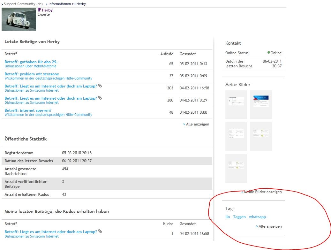
Task: Open post 'Betreff: problem mit xtrazone'
Action: tap(32, 74)
